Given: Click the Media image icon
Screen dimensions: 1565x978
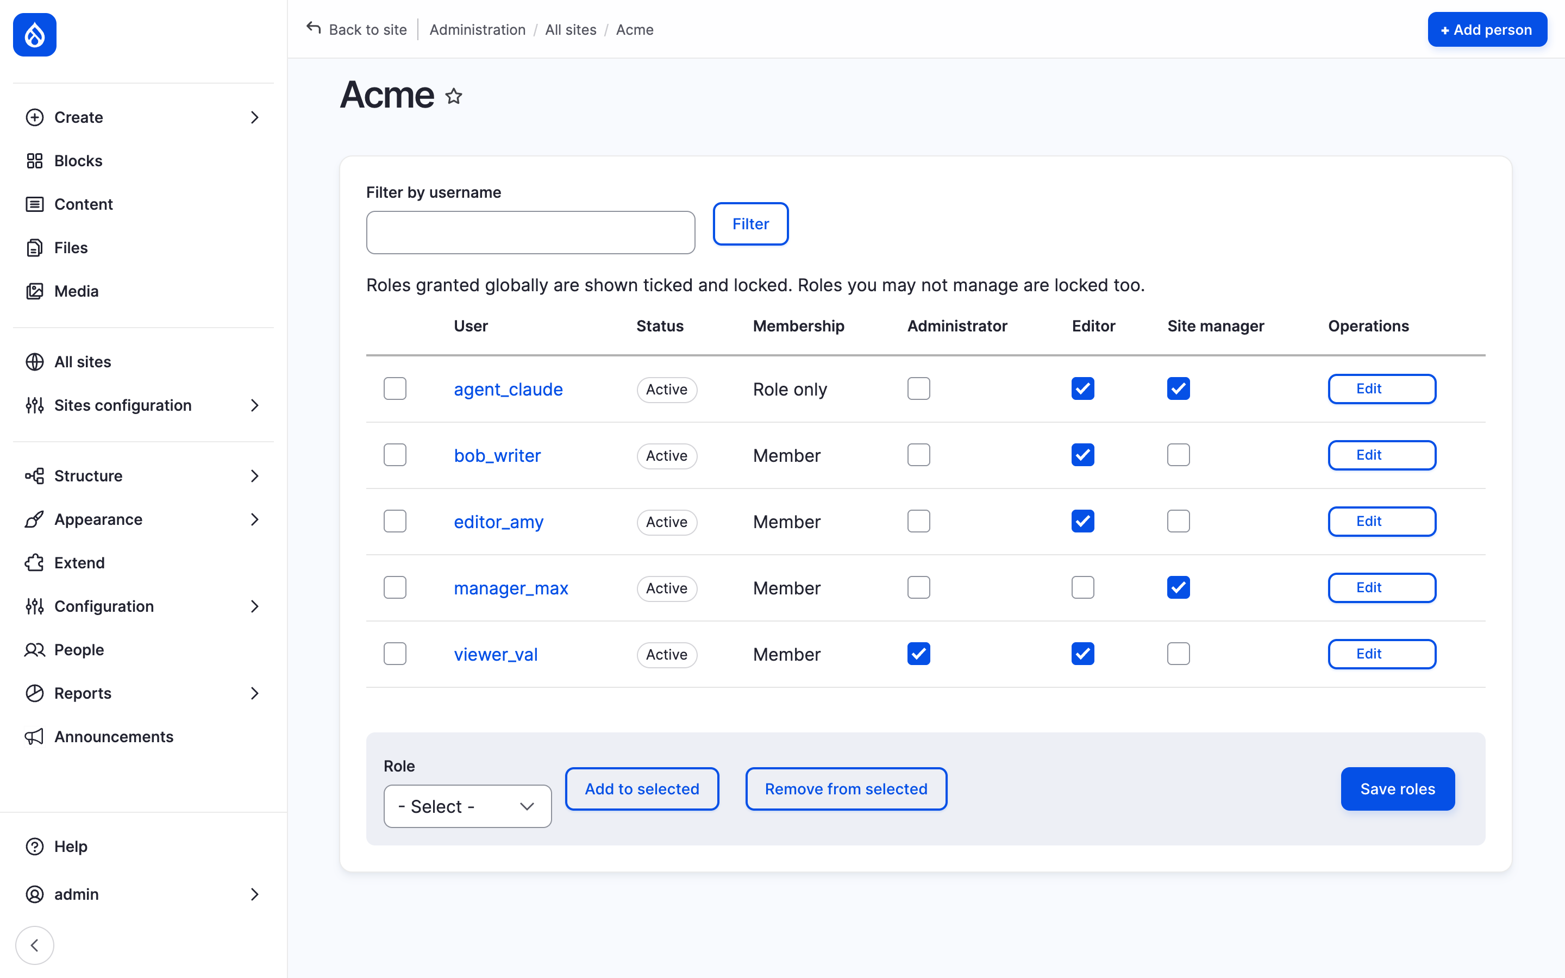Looking at the screenshot, I should pyautogui.click(x=34, y=291).
